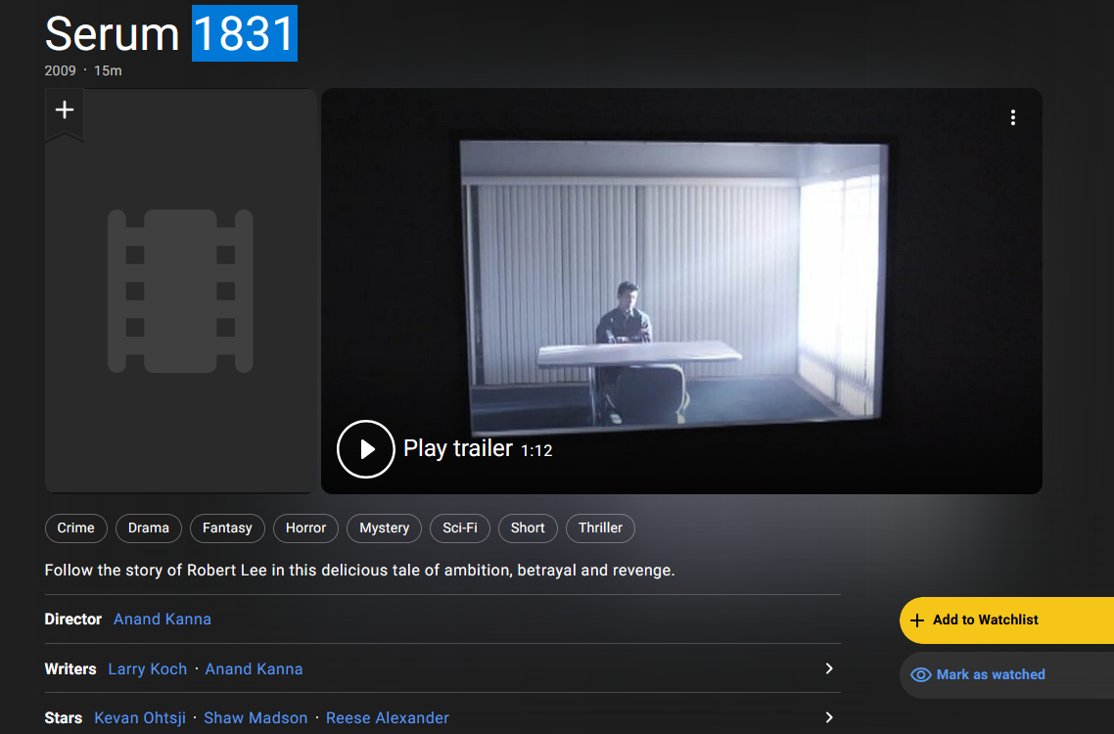Select the Sci-Fi genre chip
Image resolution: width=1114 pixels, height=734 pixels.
(x=460, y=528)
